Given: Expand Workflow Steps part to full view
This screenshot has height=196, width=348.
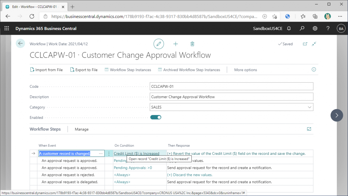Looking at the screenshot, I should tap(309, 129).
